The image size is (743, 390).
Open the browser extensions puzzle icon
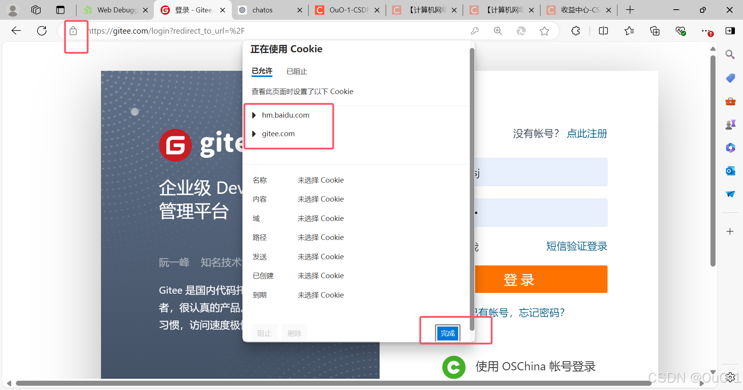click(x=576, y=31)
